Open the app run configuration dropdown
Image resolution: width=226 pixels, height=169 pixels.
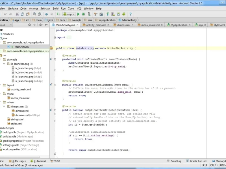(69, 14)
